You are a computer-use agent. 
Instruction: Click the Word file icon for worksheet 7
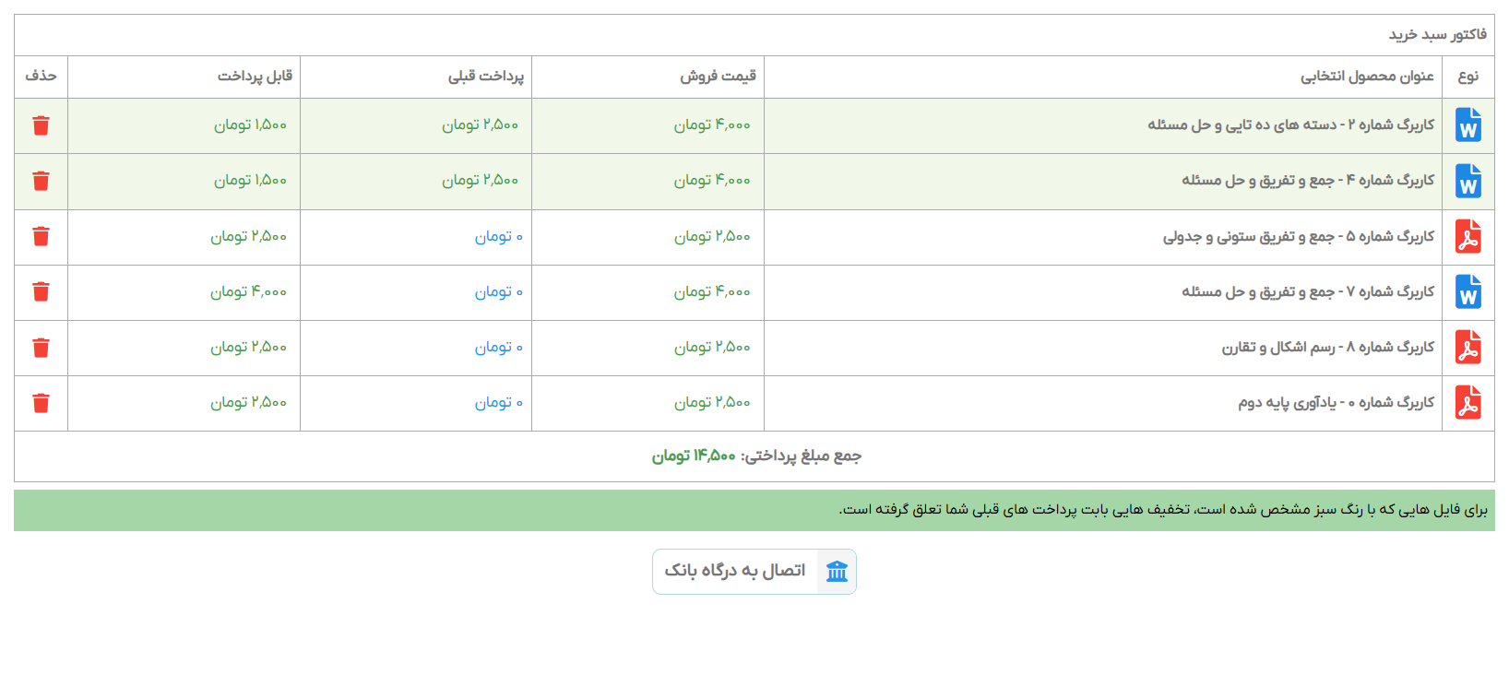(x=1467, y=292)
